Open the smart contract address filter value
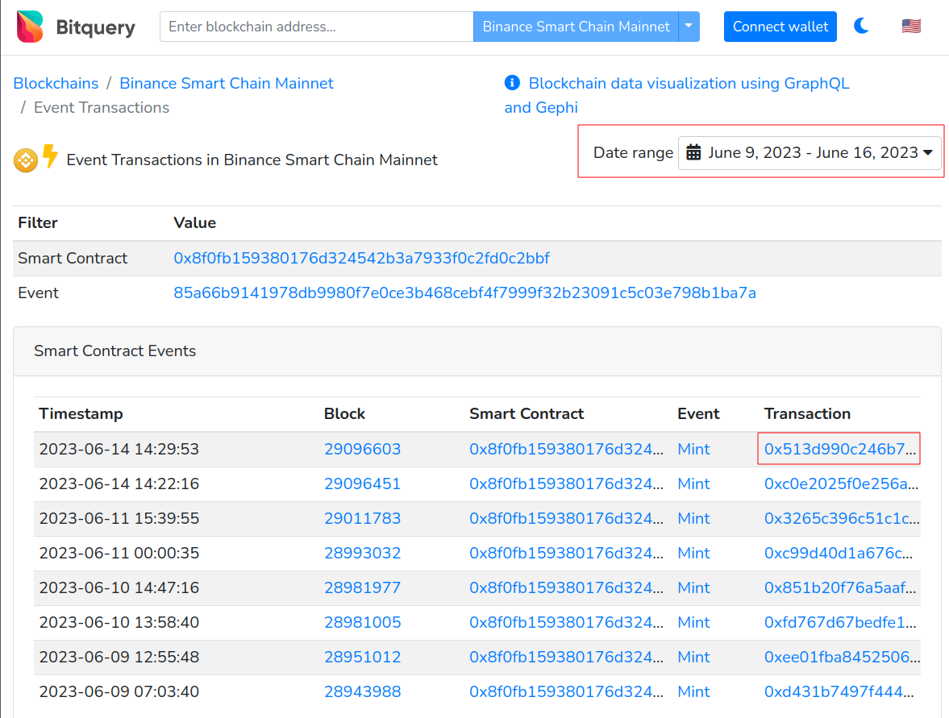 point(361,258)
